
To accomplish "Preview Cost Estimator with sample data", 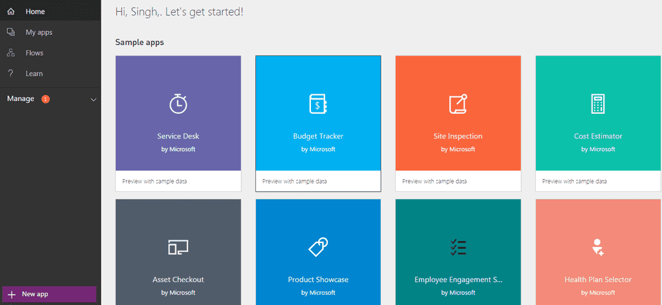I will (x=574, y=182).
